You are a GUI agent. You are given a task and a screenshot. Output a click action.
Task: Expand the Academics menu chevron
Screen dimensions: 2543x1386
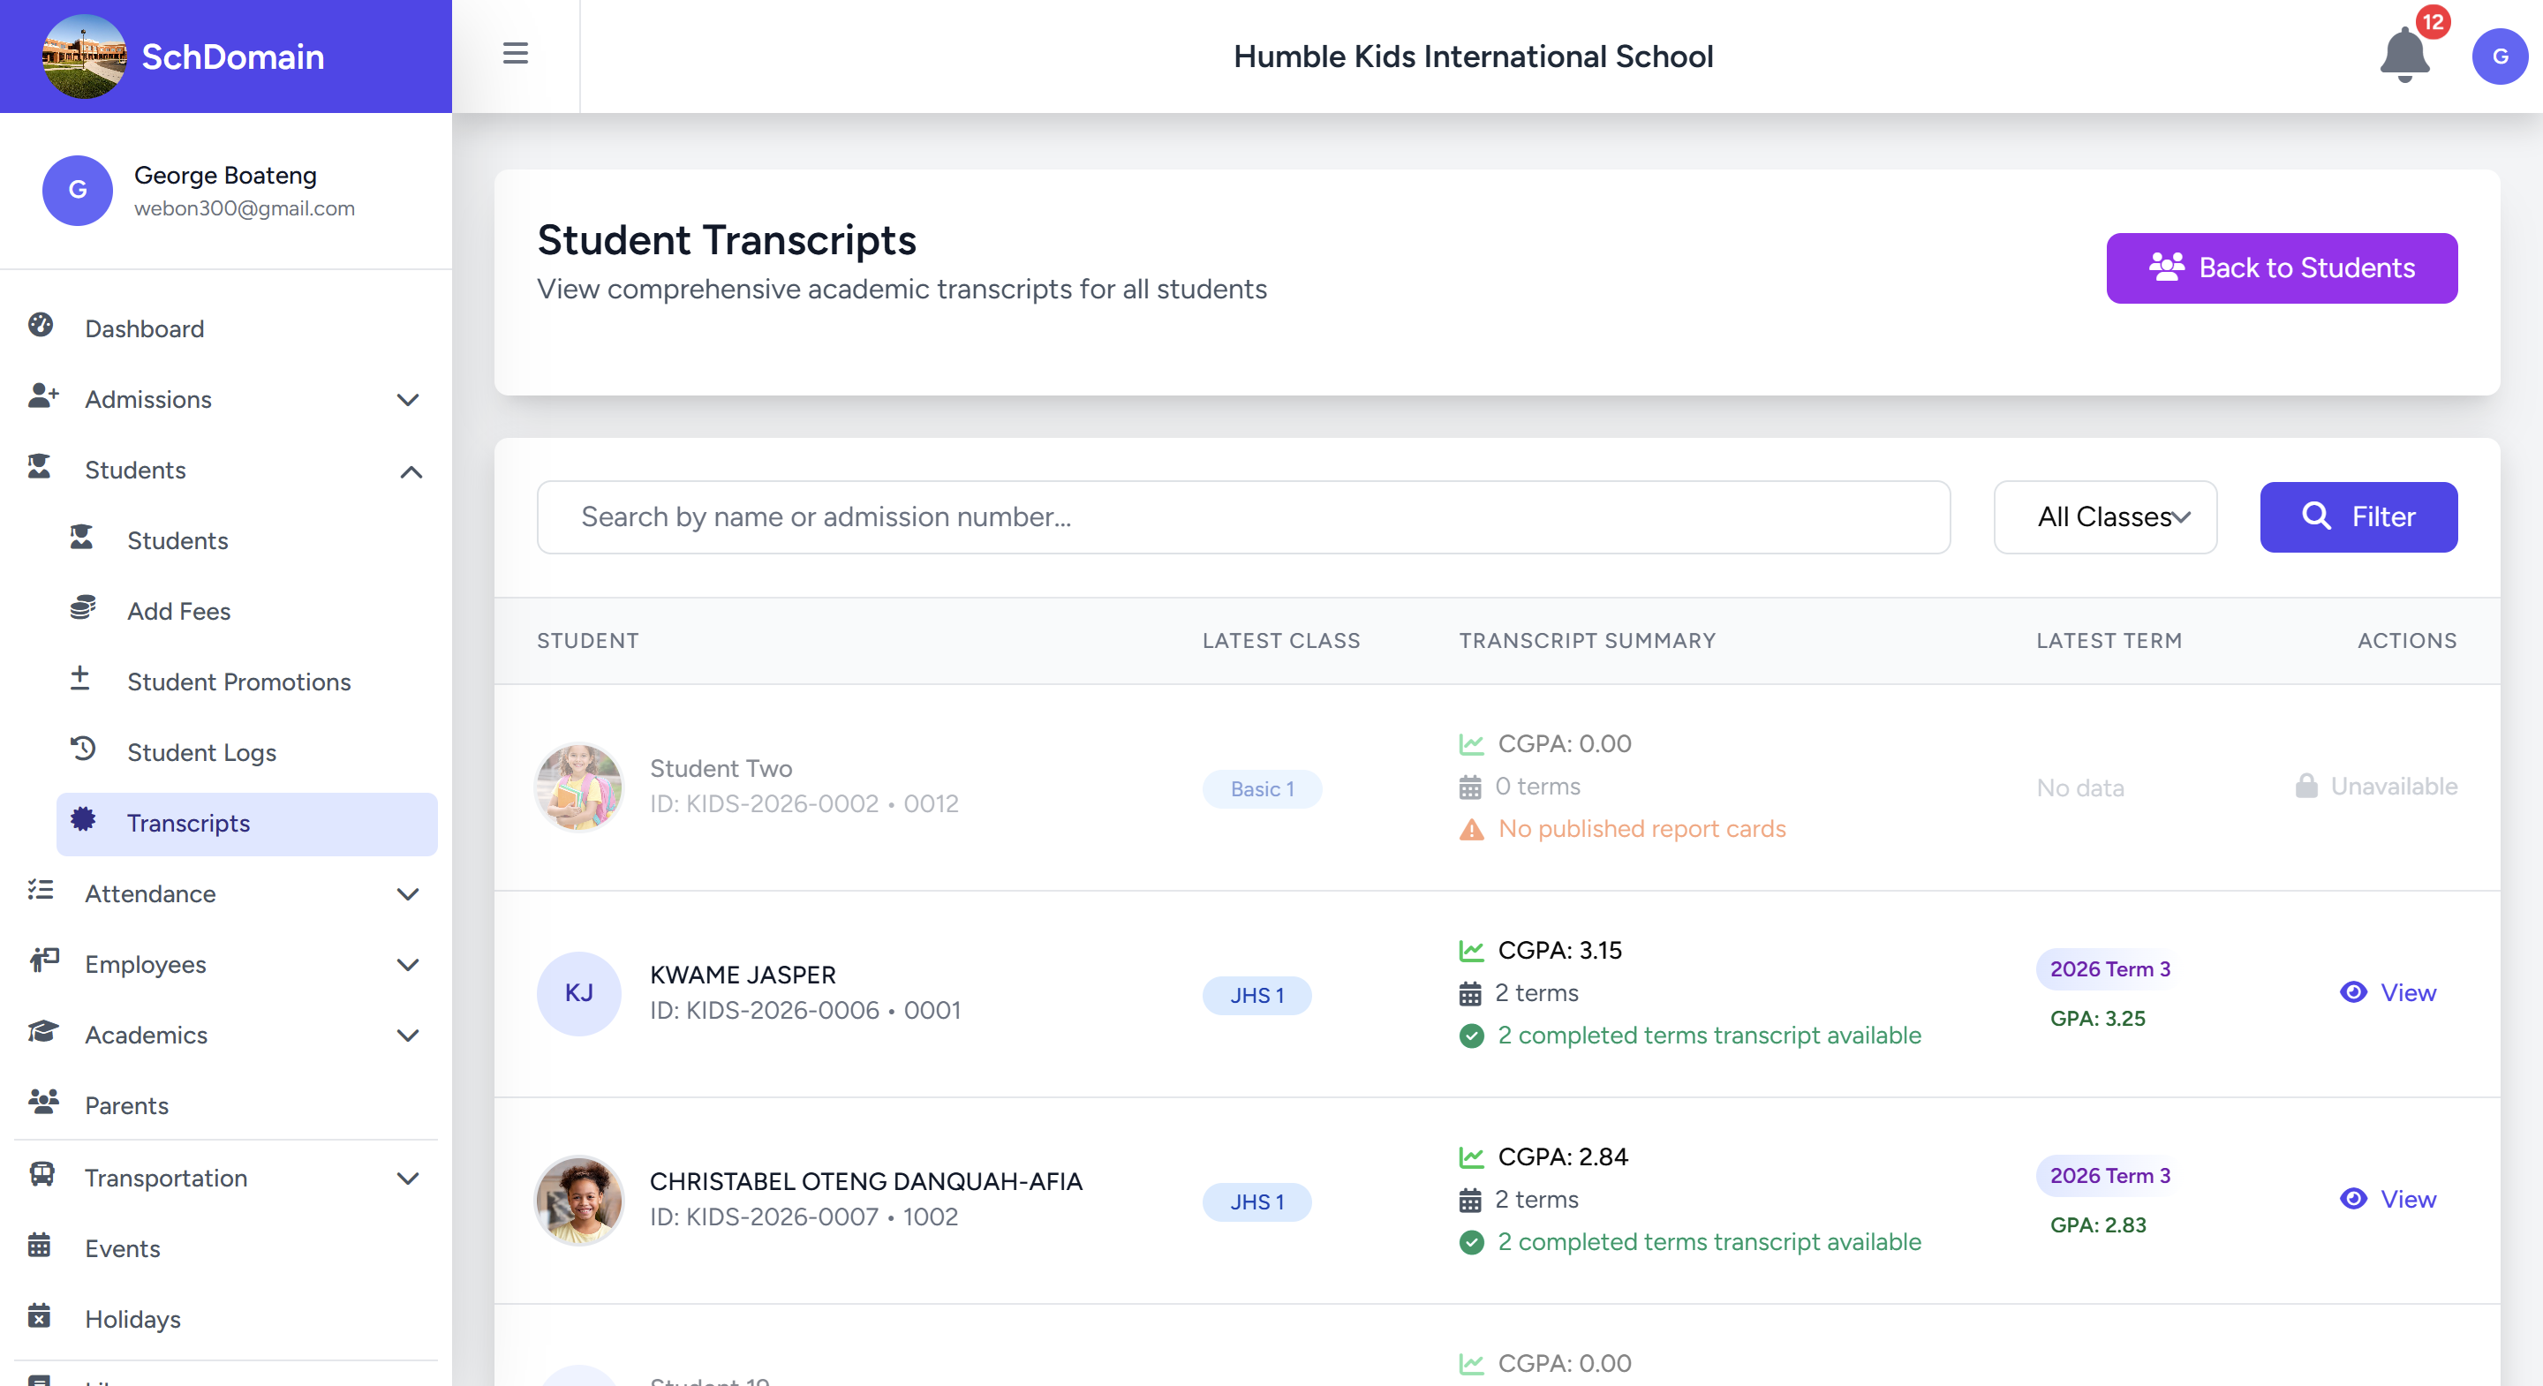408,1036
